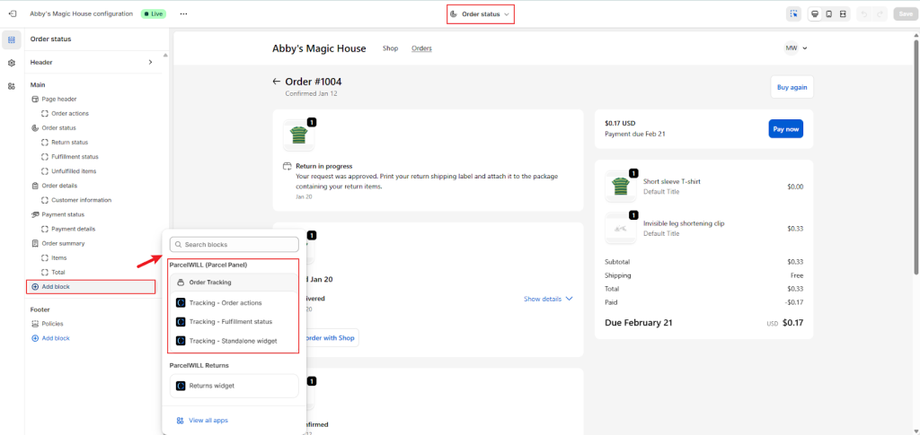
Task: Click ParcelWILL Returns group heading
Action: coord(199,365)
